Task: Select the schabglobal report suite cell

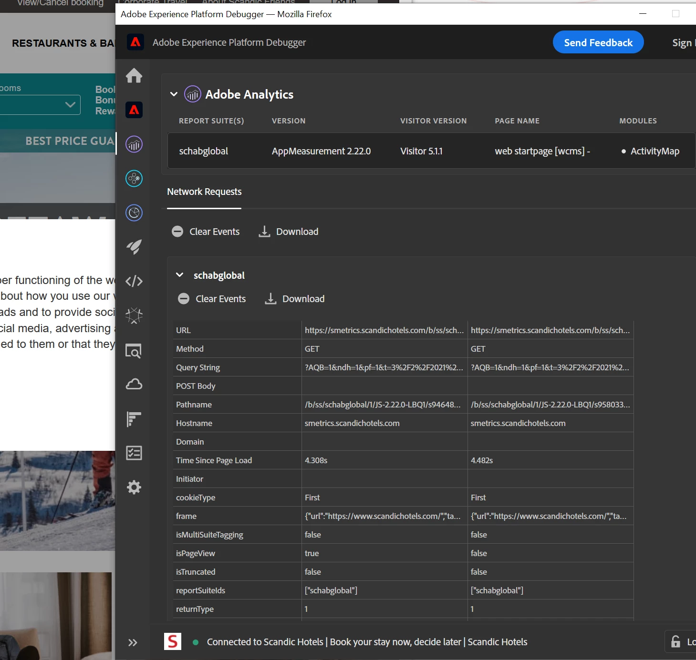Action: 204,151
